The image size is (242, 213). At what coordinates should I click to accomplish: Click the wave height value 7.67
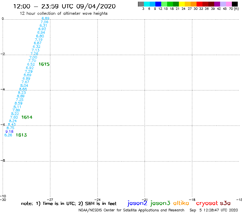click(25, 82)
